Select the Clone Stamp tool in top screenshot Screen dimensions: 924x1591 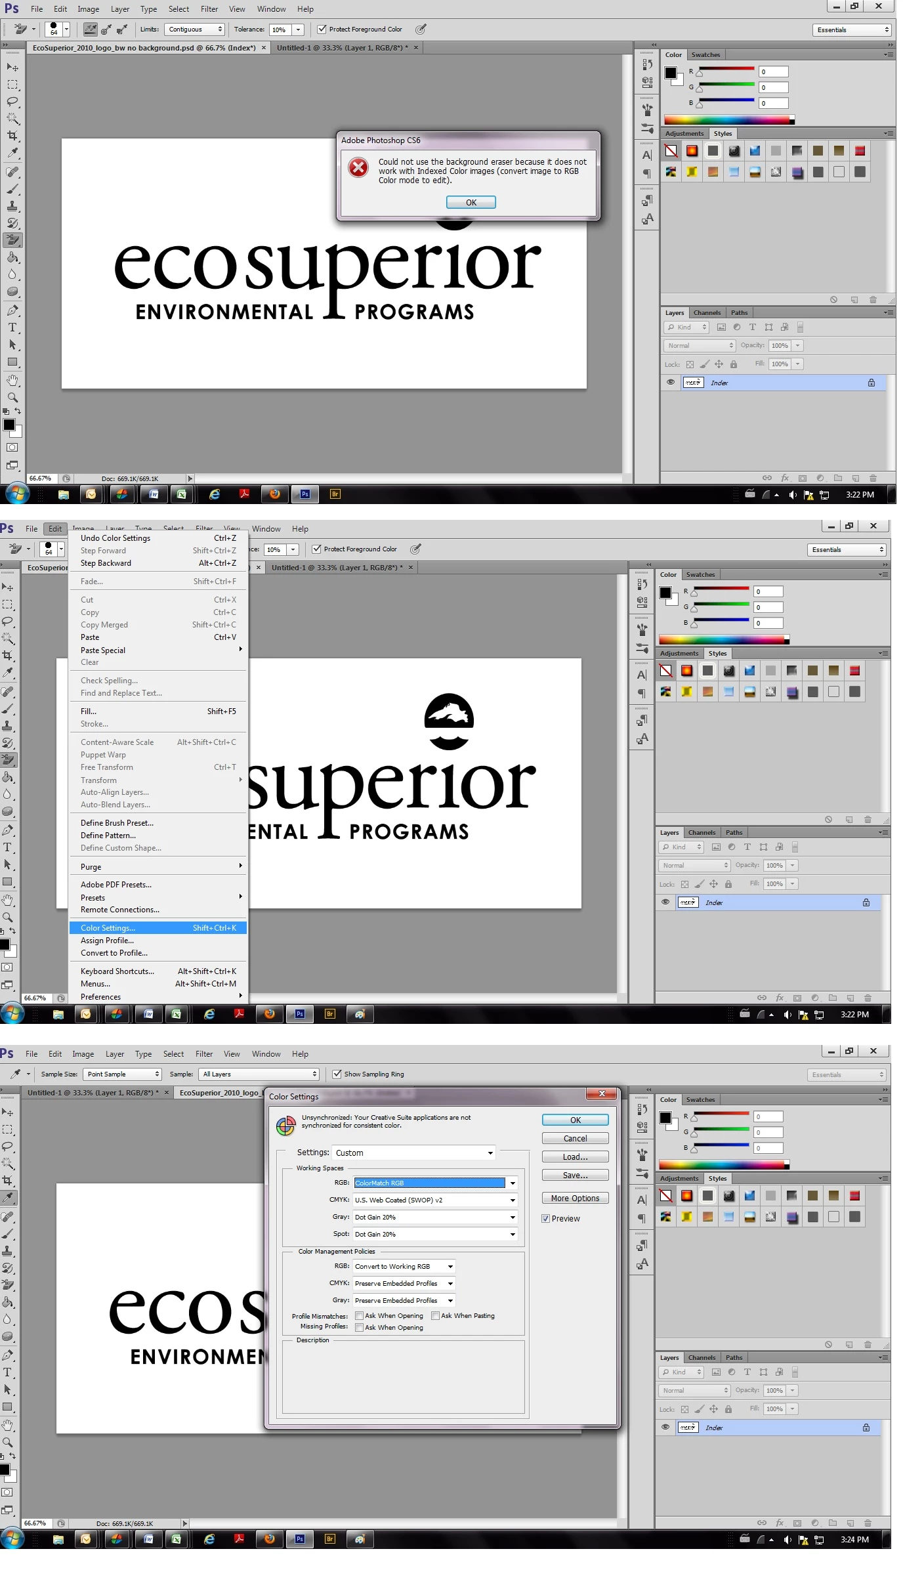click(12, 206)
